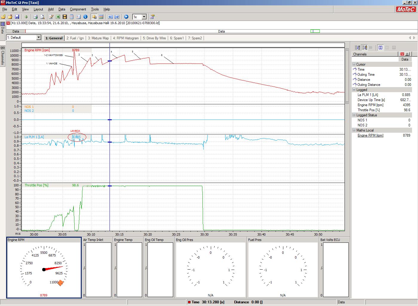Select La PLM 1 [LA] row in list

[382, 95]
